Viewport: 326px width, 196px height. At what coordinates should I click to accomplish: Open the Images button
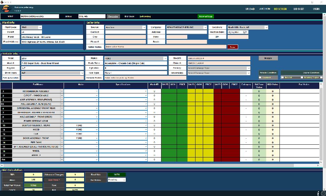pyautogui.click(x=268, y=58)
